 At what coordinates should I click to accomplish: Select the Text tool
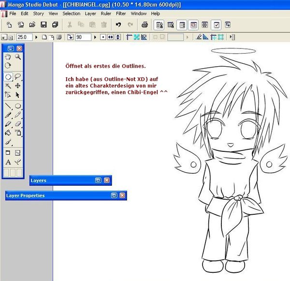[8, 162]
